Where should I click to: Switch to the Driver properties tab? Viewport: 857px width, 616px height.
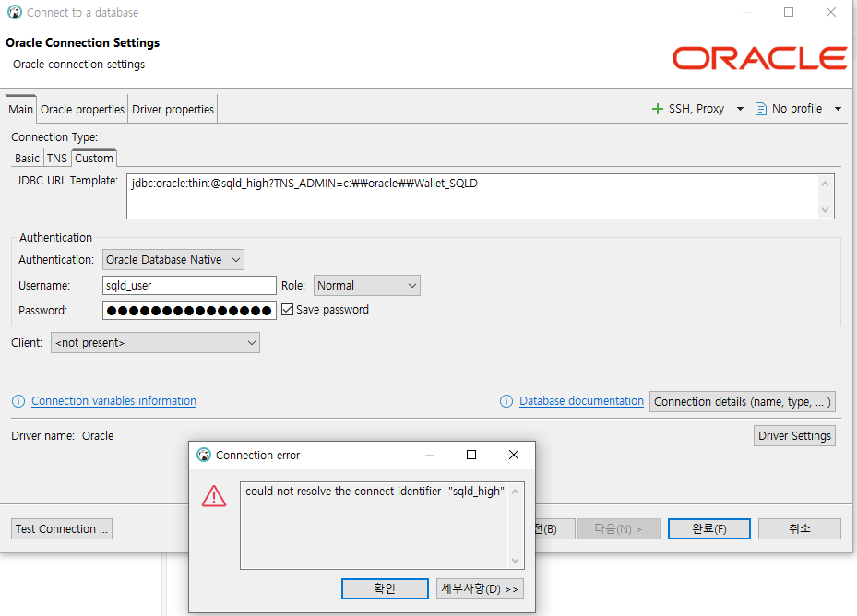(x=173, y=110)
